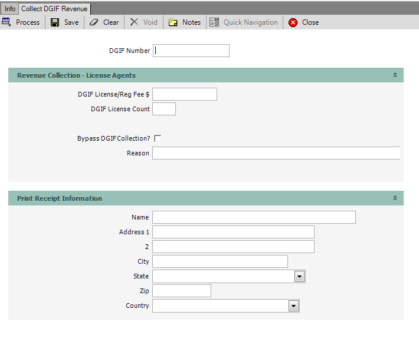Screen dimensions: 419x342
Task: Switch to the Info tab
Action: tap(10, 9)
